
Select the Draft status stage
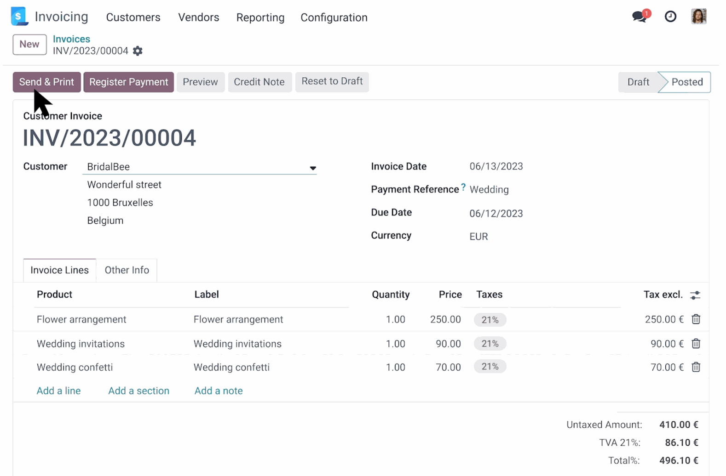[638, 82]
